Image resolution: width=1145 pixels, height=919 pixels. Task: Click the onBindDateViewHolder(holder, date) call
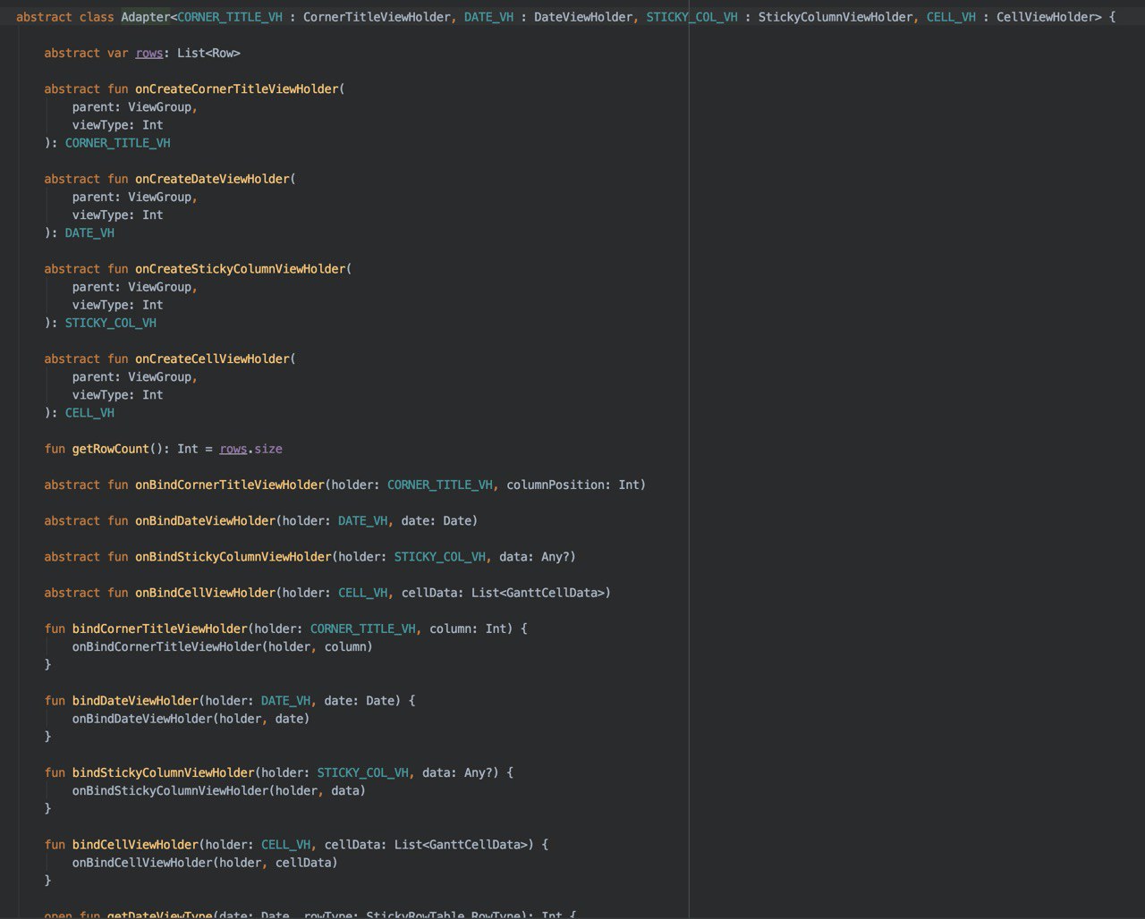tap(191, 719)
